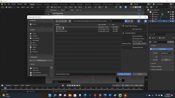Enable Import Units checkbox
Viewport: 175px width, 98px height.
click(x=133, y=29)
